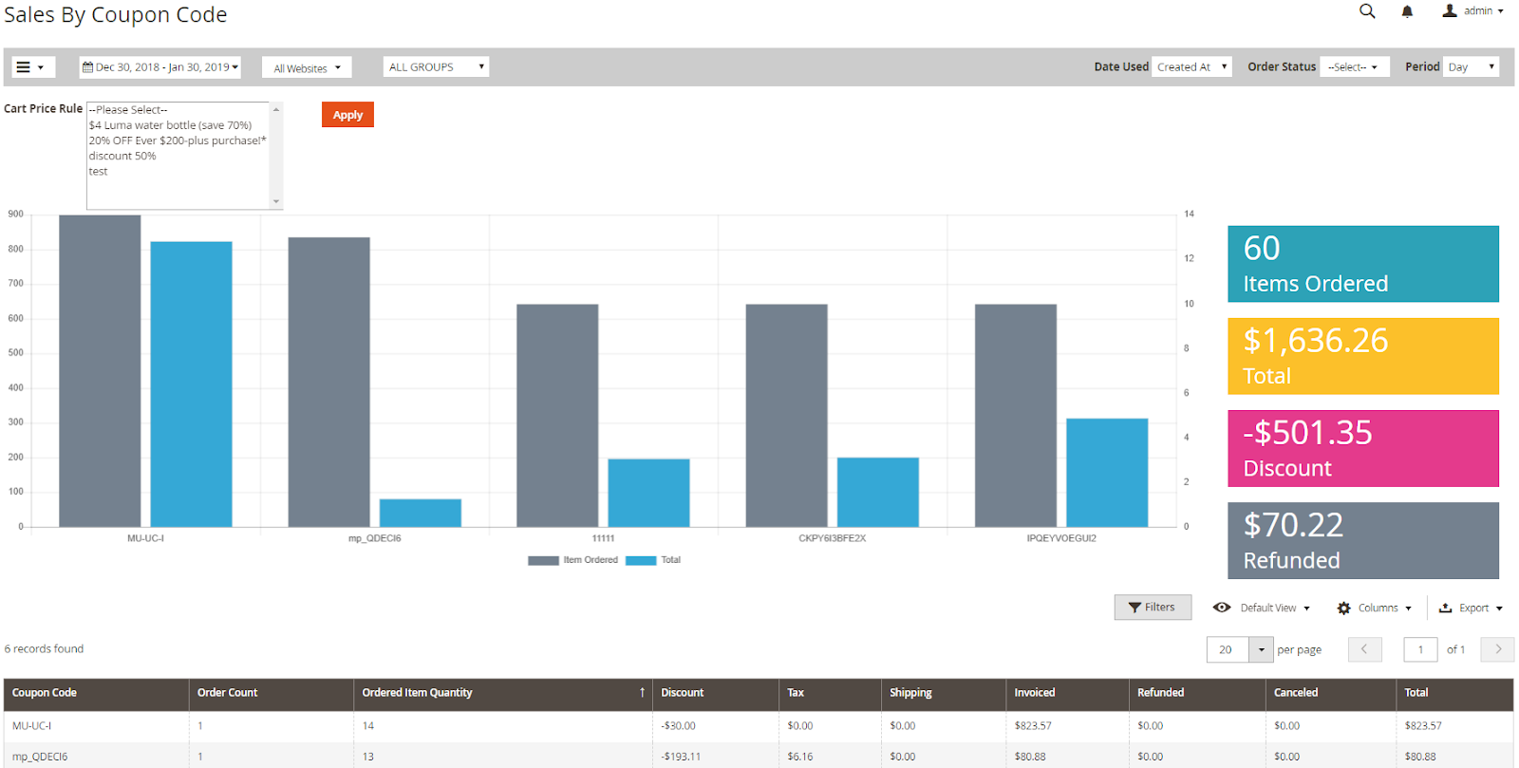
Task: Open the hamburger menu in toolbar
Action: click(31, 67)
